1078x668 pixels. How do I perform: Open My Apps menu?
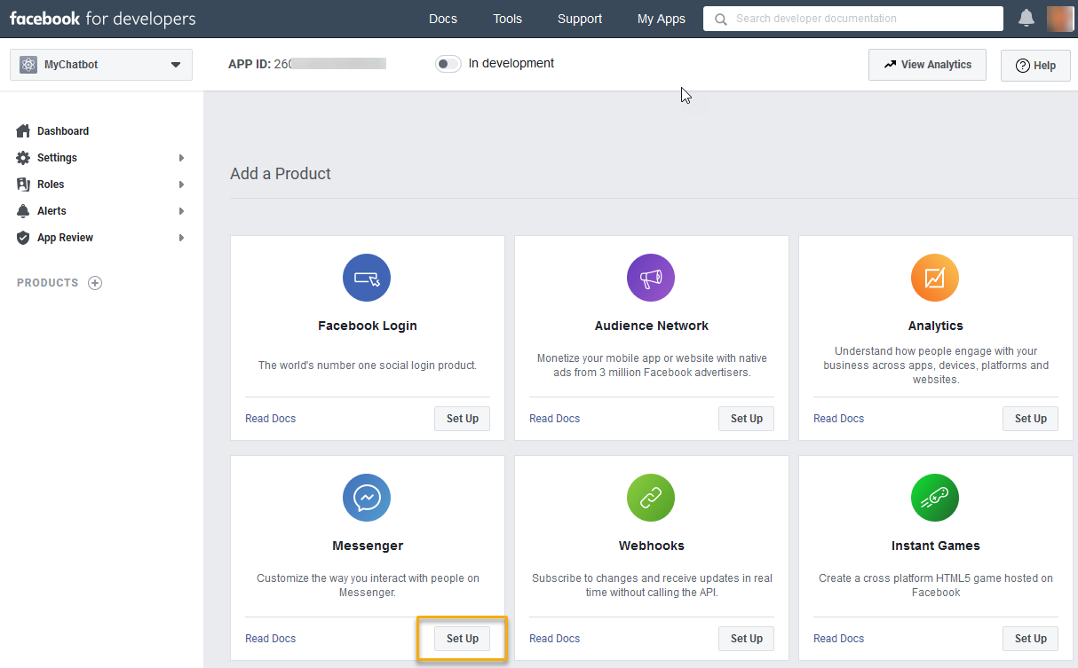(662, 19)
